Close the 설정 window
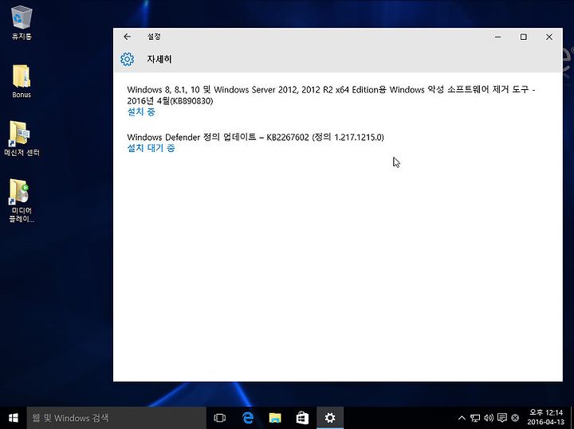The height and width of the screenshot is (429, 574). click(549, 37)
